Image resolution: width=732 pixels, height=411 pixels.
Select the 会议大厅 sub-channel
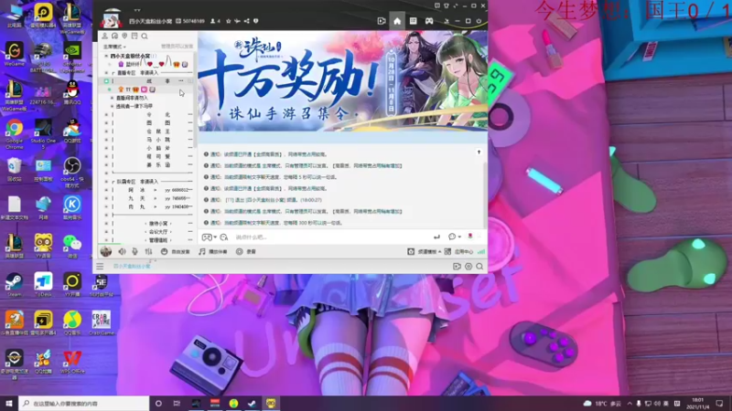click(x=158, y=232)
